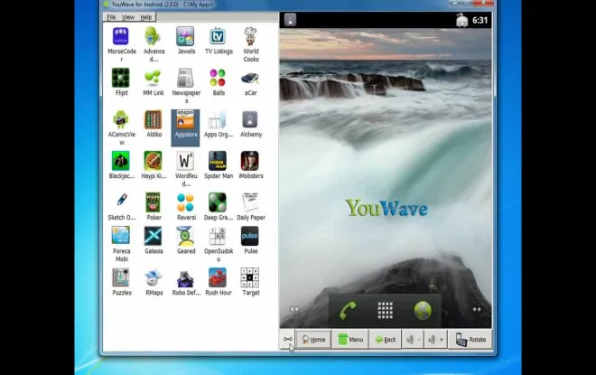Open the Android phone dialer icon
The width and height of the screenshot is (596, 375).
(348, 311)
